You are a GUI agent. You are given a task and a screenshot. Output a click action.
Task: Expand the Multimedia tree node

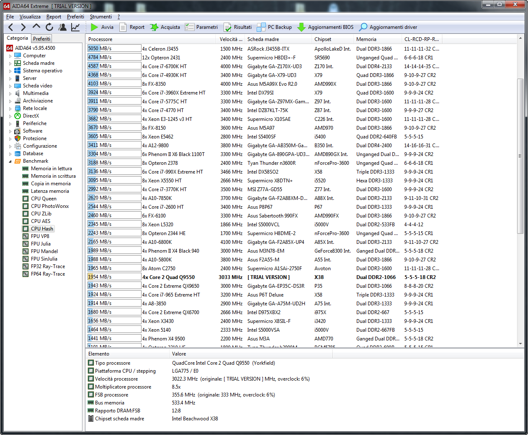(10, 94)
